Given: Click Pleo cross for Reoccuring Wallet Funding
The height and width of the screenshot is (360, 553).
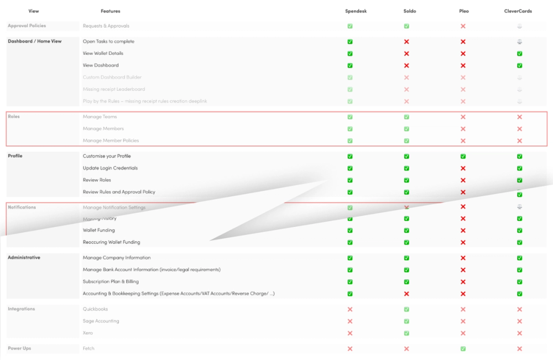Looking at the screenshot, I should (463, 243).
